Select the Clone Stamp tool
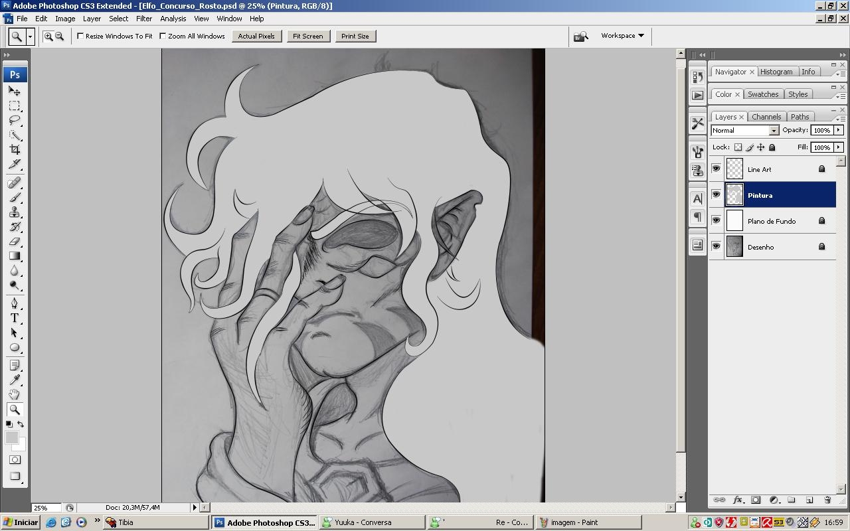850x531 pixels. click(x=15, y=212)
